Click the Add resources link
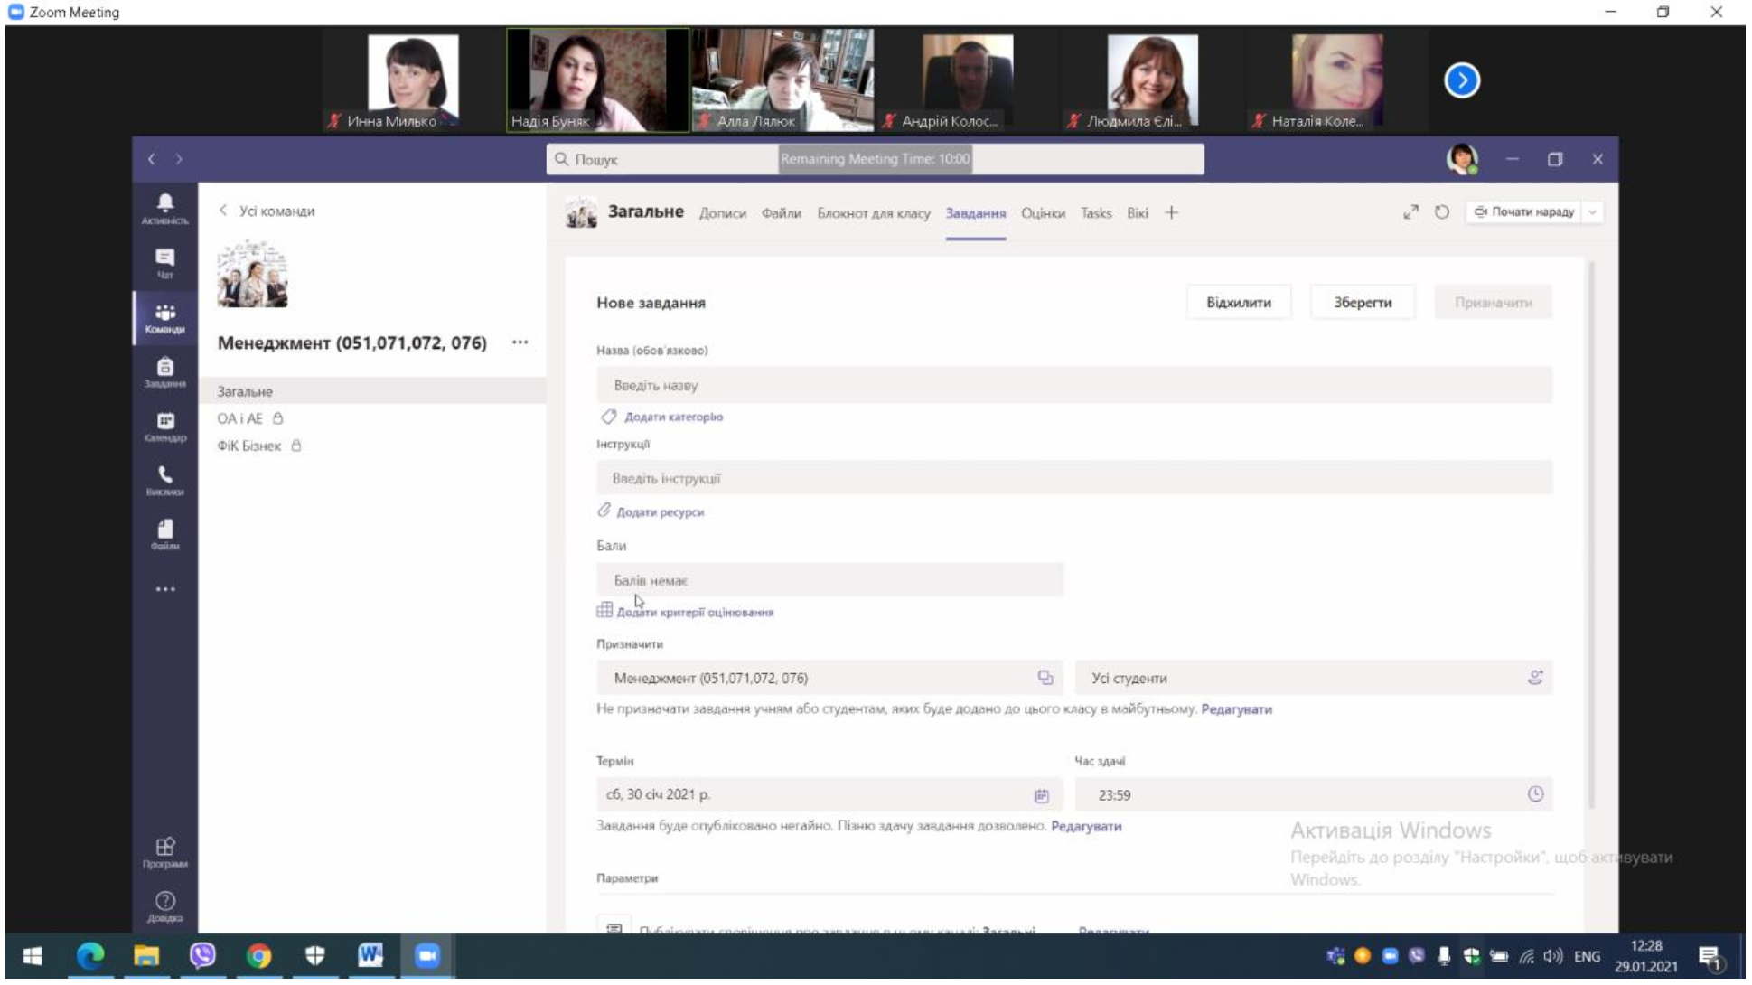This screenshot has height=985, width=1752. click(x=660, y=512)
